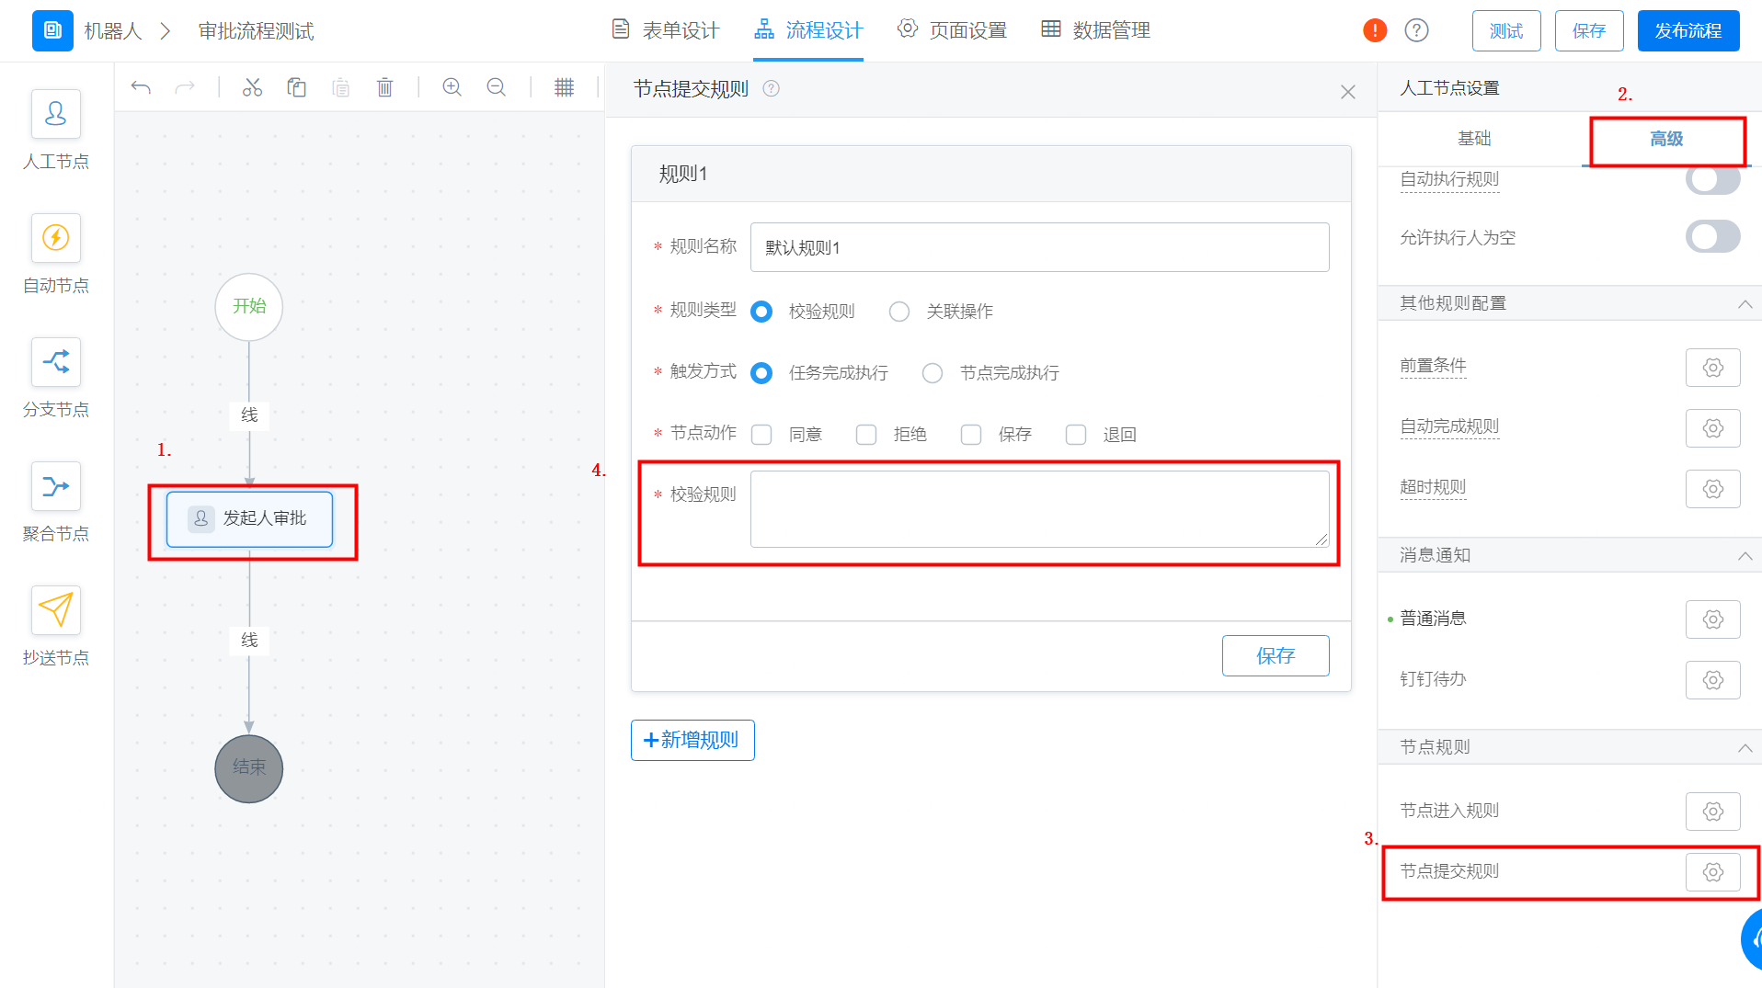Zoom out of the flow canvas
The height and width of the screenshot is (988, 1762).
pyautogui.click(x=497, y=87)
